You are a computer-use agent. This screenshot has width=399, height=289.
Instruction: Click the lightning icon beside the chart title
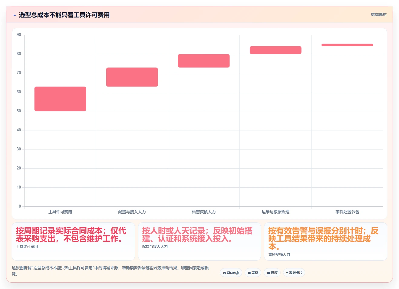click(14, 15)
